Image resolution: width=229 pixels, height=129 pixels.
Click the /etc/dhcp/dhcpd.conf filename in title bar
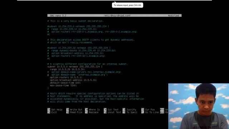117,15
